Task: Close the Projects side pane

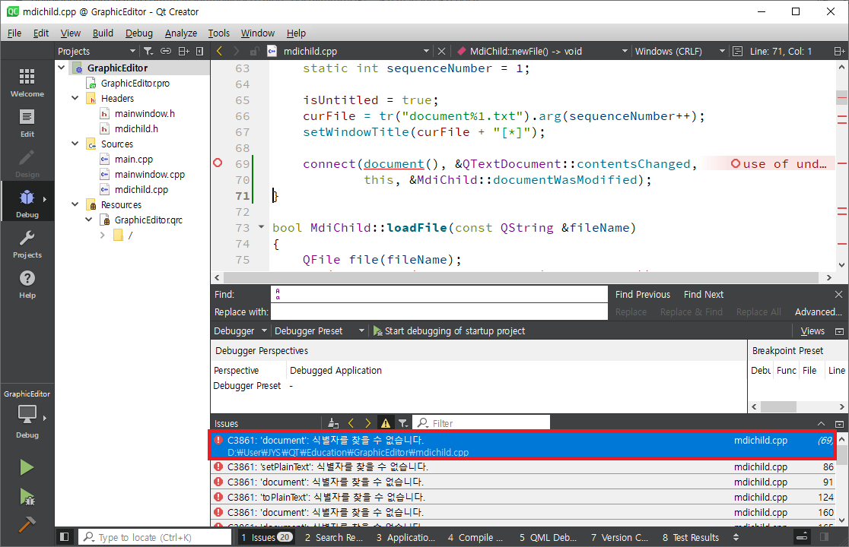Action: click(200, 51)
